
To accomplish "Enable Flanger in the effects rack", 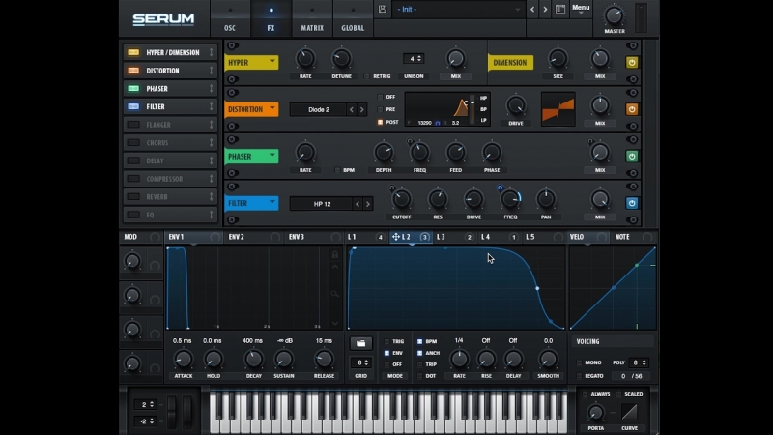I will (x=133, y=125).
